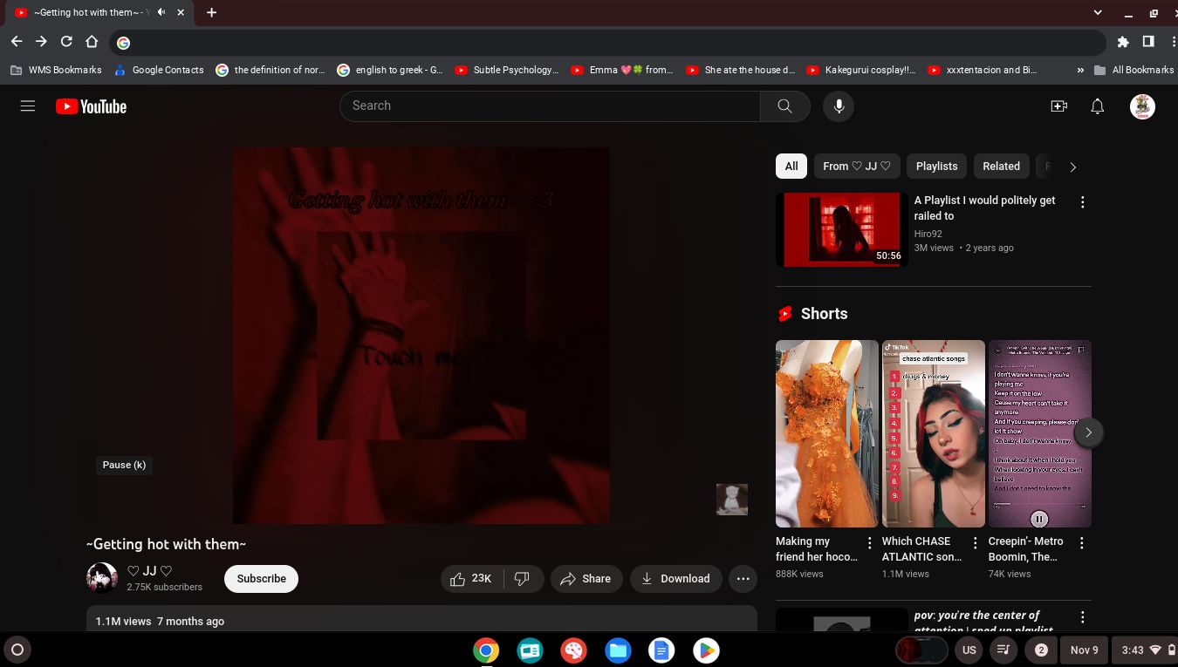The image size is (1178, 667).
Task: Dislike the video with thumbs down
Action: [522, 579]
